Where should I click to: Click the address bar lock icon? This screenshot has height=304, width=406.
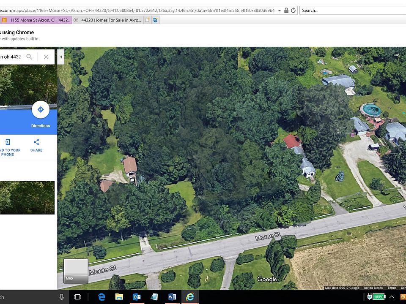point(286,10)
